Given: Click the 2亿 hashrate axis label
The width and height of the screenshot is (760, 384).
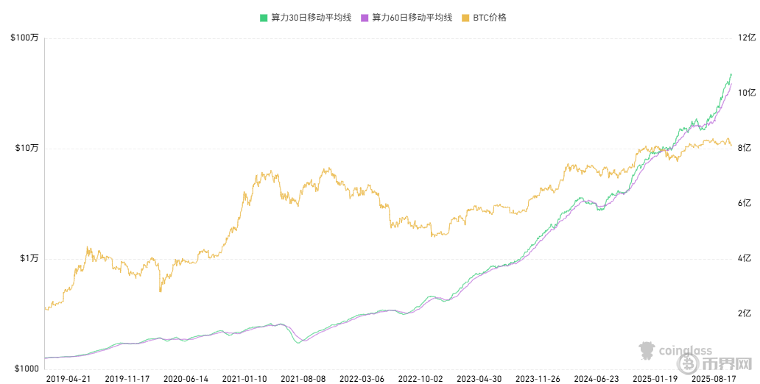Looking at the screenshot, I should (x=745, y=313).
